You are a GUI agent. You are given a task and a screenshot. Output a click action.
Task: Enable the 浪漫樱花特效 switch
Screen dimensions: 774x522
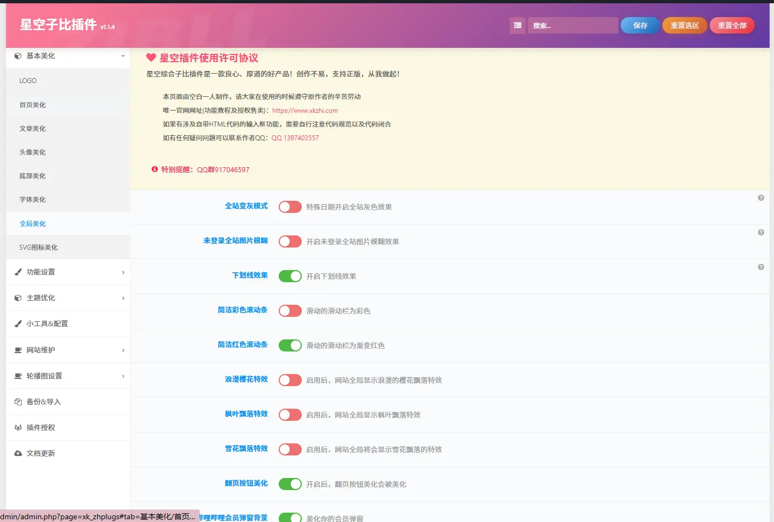pyautogui.click(x=290, y=380)
